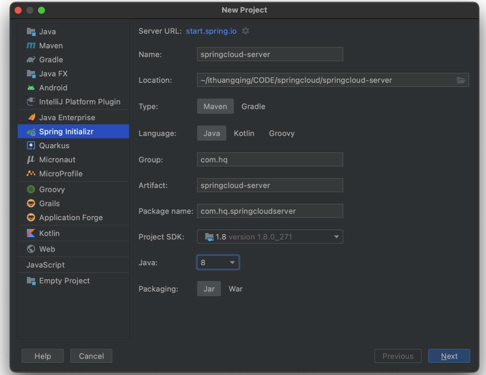Click the Name input field
The height and width of the screenshot is (375, 486).
[x=270, y=54]
